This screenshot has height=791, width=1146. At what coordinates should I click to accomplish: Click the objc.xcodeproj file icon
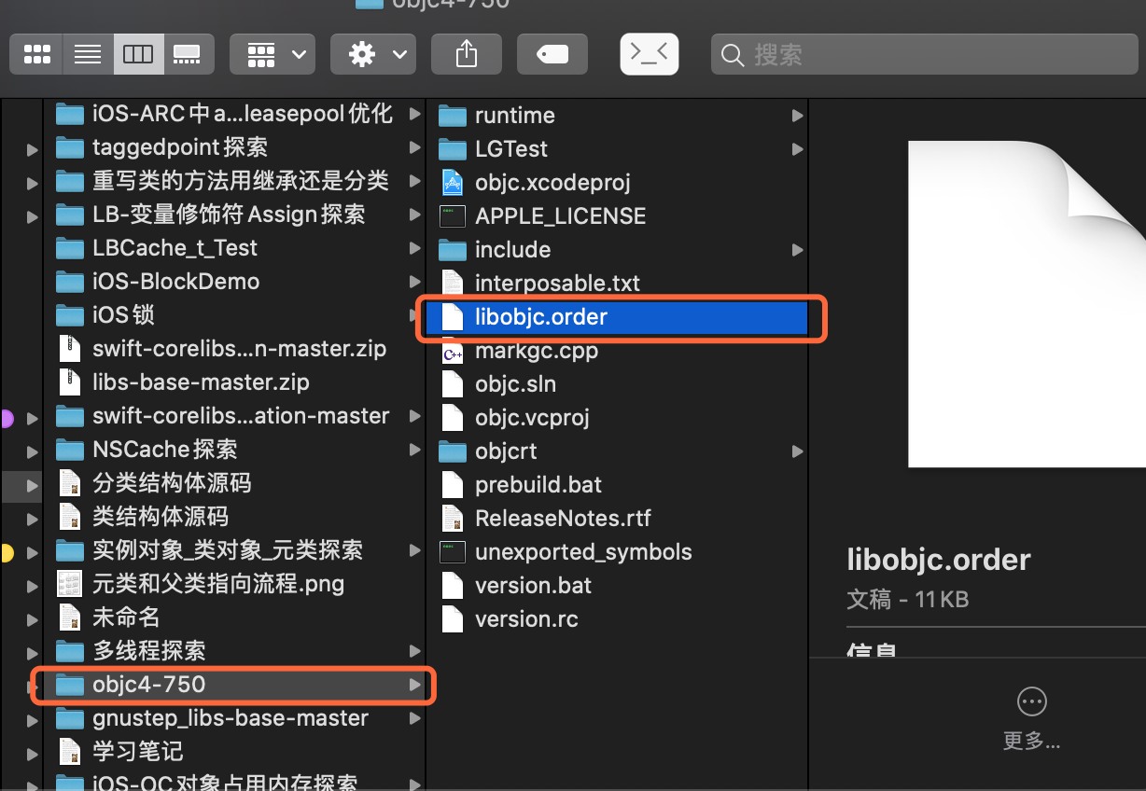pyautogui.click(x=453, y=183)
